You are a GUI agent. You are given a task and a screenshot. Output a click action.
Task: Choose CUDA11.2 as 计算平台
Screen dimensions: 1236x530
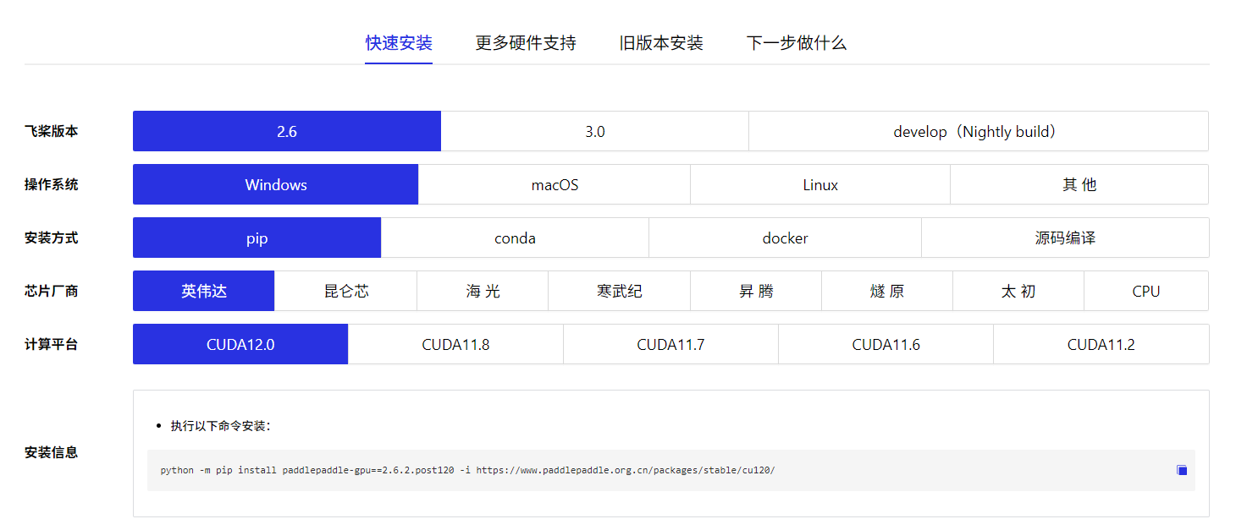point(1101,344)
